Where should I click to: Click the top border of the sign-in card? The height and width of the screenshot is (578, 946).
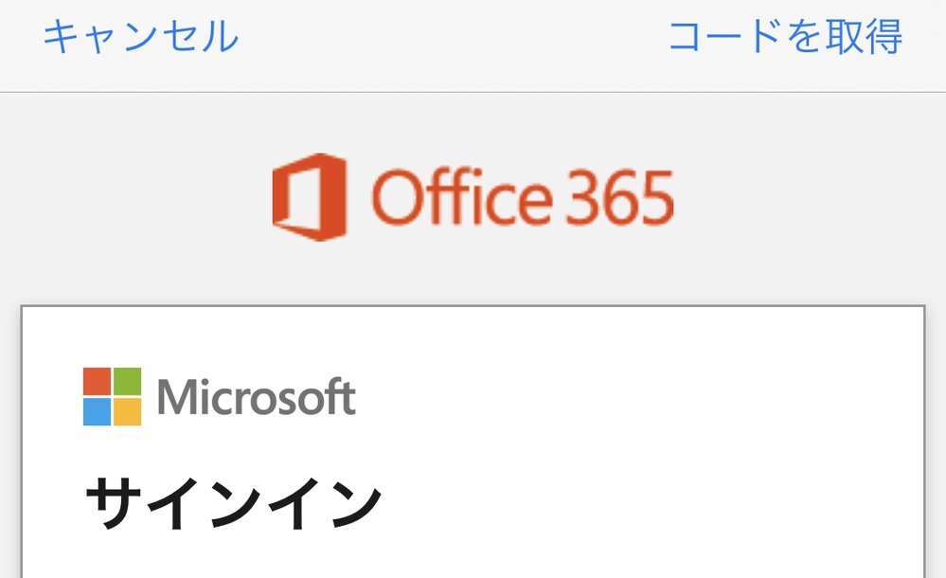[x=473, y=306]
